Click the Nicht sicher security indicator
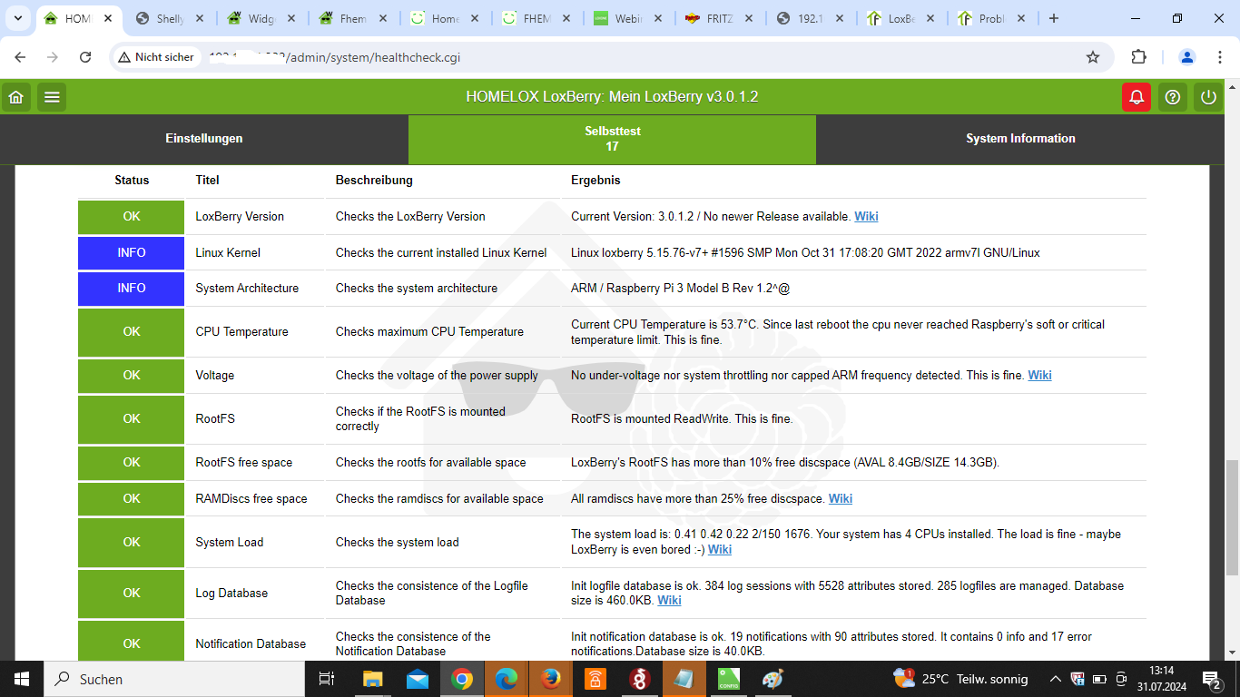Viewport: 1240px width, 697px height. (x=155, y=57)
